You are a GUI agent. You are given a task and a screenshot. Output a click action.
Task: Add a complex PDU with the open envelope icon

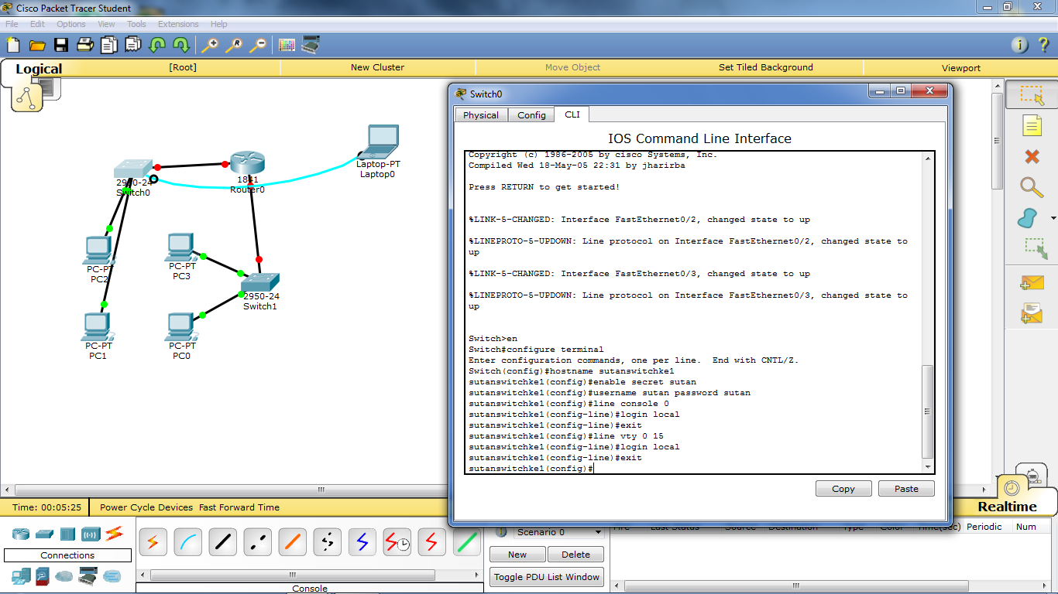(1032, 312)
